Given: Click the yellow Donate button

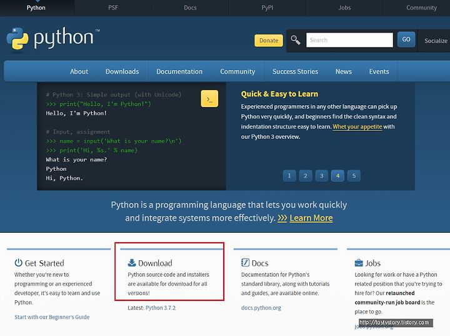Looking at the screenshot, I should [x=269, y=41].
